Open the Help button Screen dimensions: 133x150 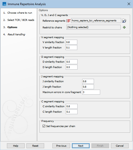tap(16, 146)
